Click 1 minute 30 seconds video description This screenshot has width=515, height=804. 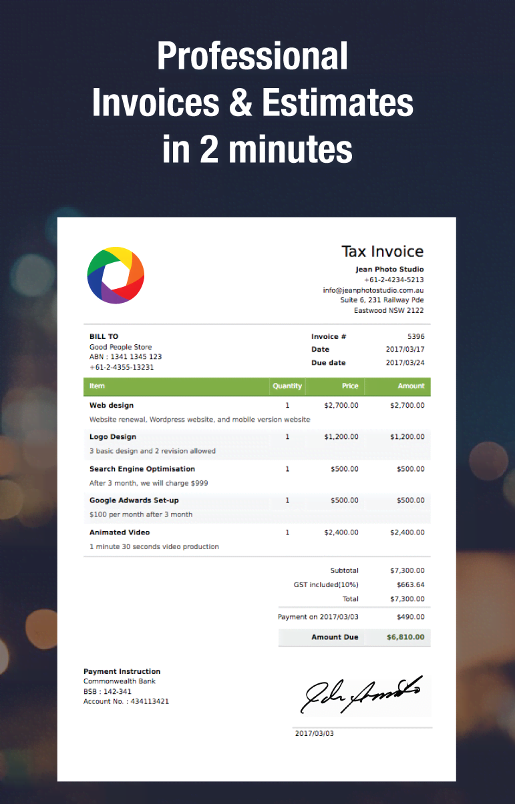coord(154,546)
